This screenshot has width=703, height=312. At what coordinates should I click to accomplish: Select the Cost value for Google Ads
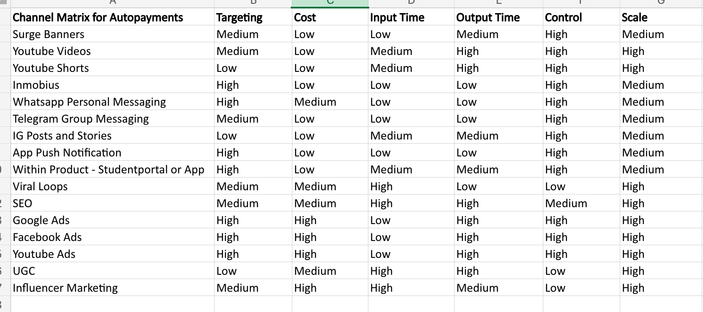click(x=305, y=220)
